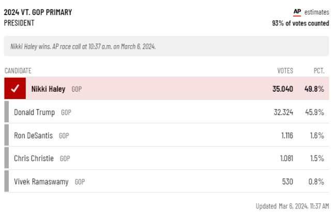Screen dimensions: 334x213
Task: Click the PCT. column header
Action: point(319,70)
